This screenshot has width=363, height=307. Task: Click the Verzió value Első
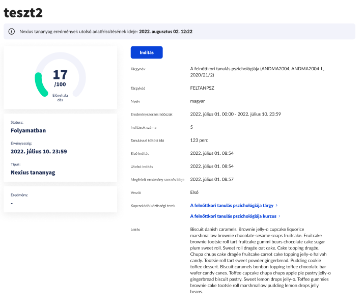[x=194, y=192]
